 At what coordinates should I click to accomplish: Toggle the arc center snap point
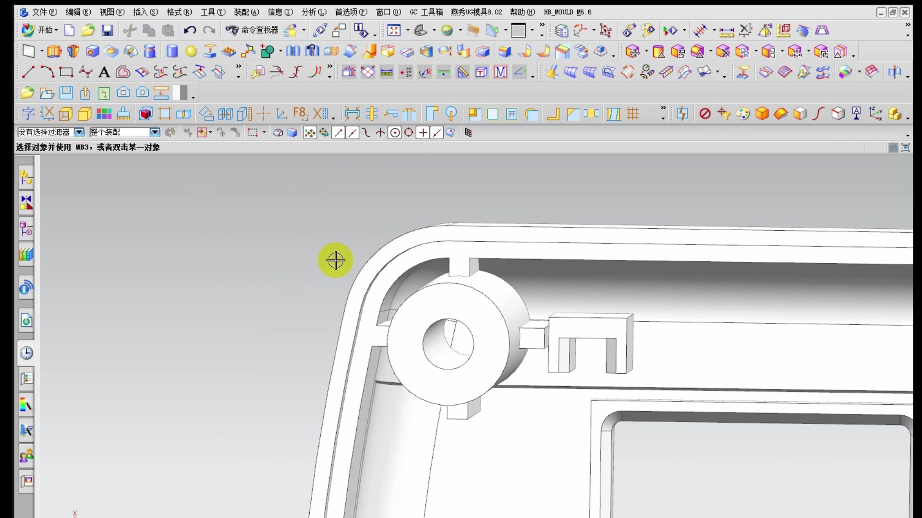[x=395, y=133]
